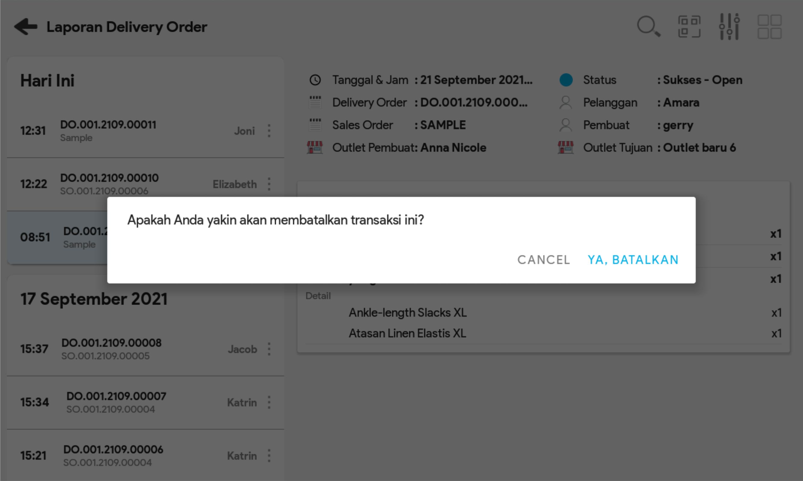Click the back arrow icon
Image resolution: width=803 pixels, height=481 pixels.
point(26,26)
